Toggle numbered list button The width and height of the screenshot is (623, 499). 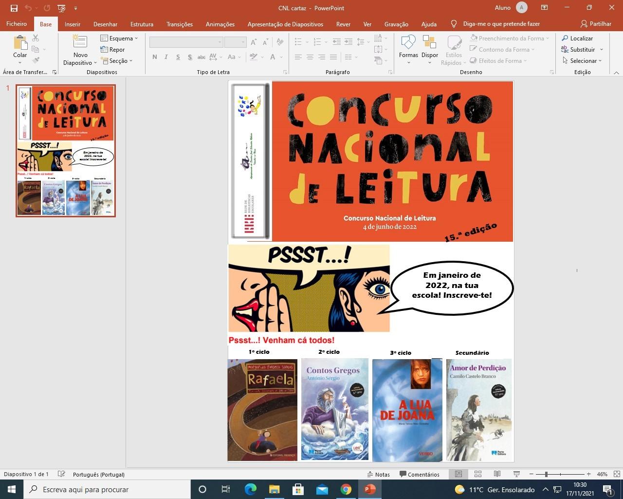(x=317, y=42)
